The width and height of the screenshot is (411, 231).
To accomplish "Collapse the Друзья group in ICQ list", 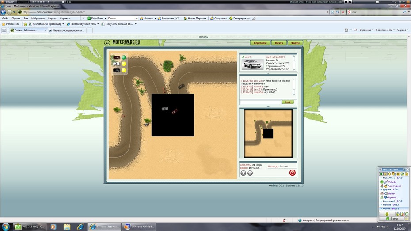I will point(381,189).
